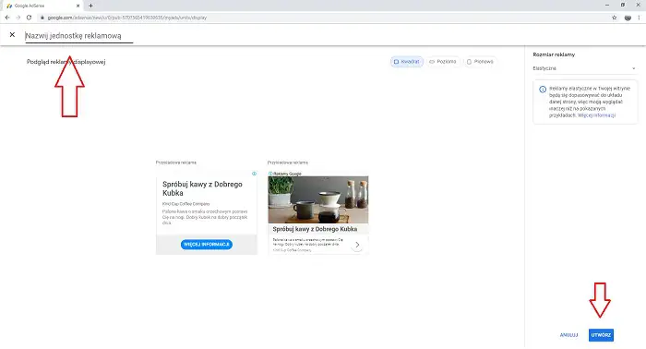Bookmark this page with the star icon
Viewport: 646px width, 349px height.
(615, 18)
